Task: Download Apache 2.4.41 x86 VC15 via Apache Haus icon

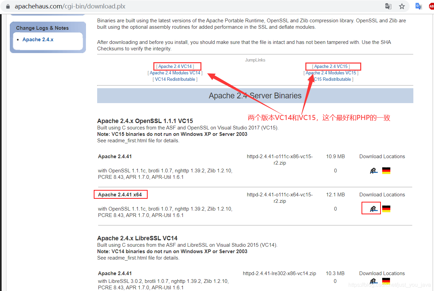Action: tap(374, 171)
